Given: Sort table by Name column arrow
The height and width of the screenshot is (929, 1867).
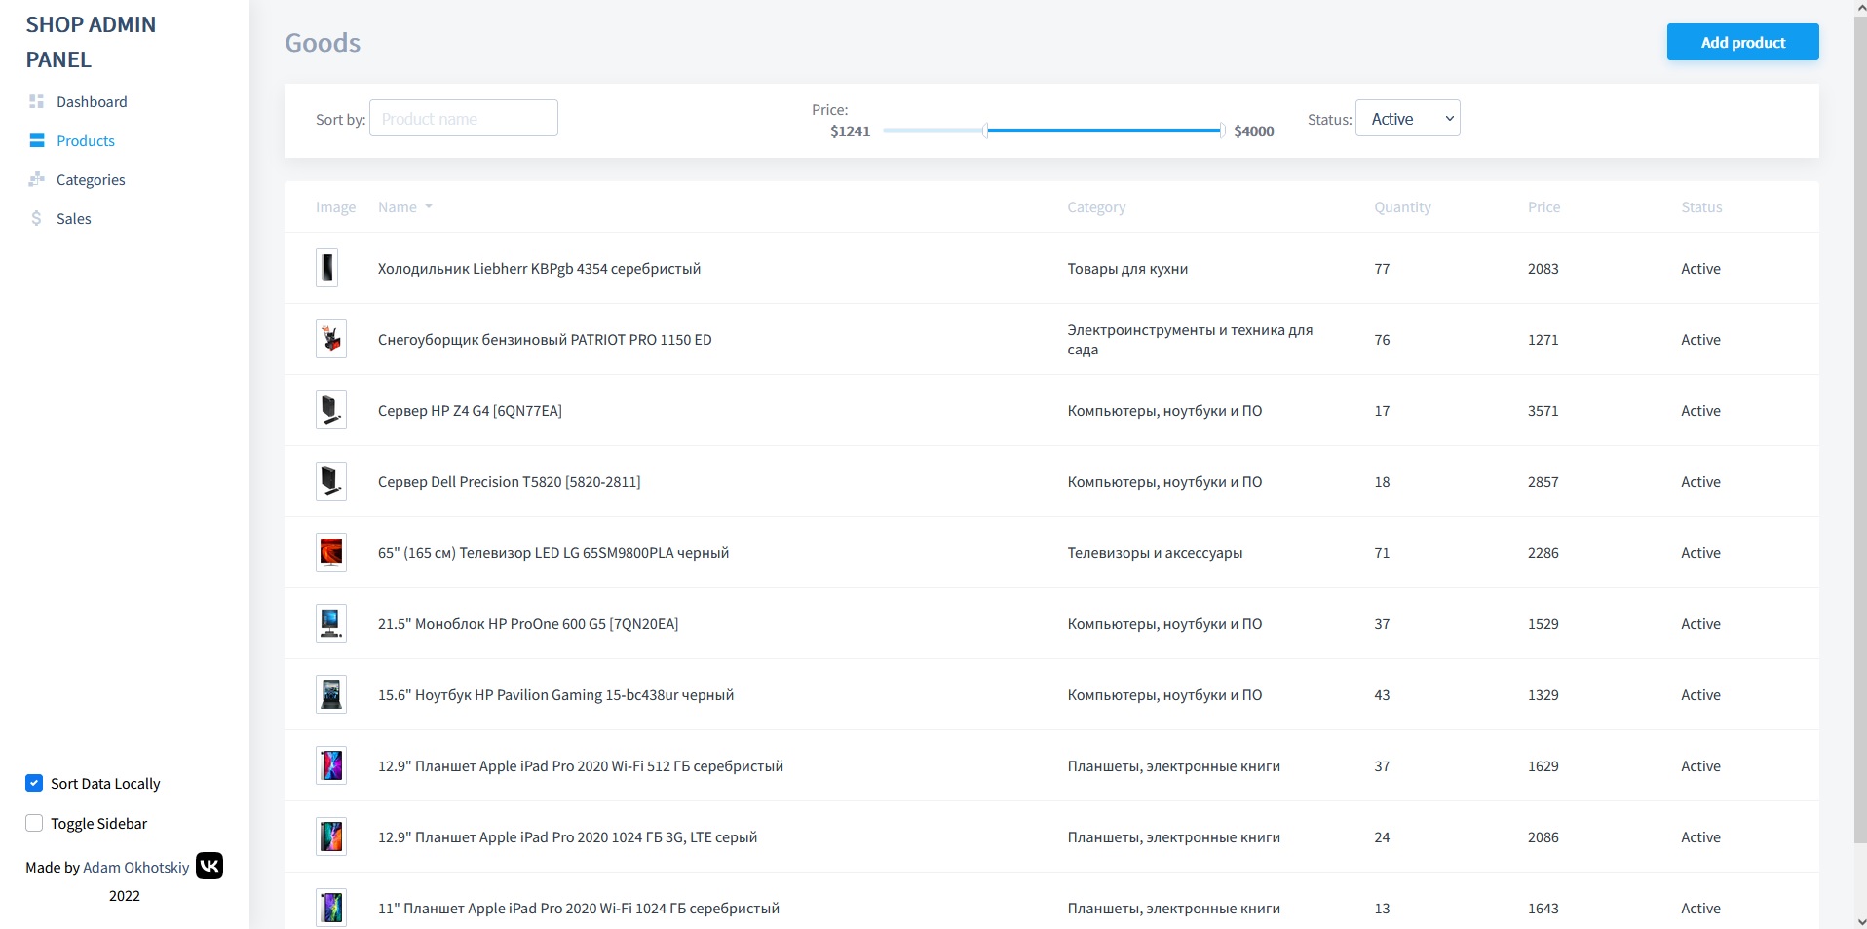Looking at the screenshot, I should 429,207.
